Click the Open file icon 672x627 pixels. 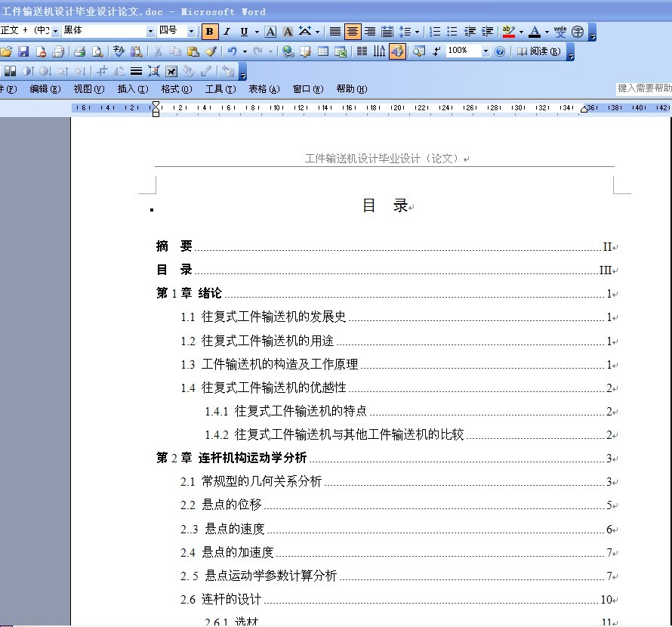pyautogui.click(x=6, y=51)
